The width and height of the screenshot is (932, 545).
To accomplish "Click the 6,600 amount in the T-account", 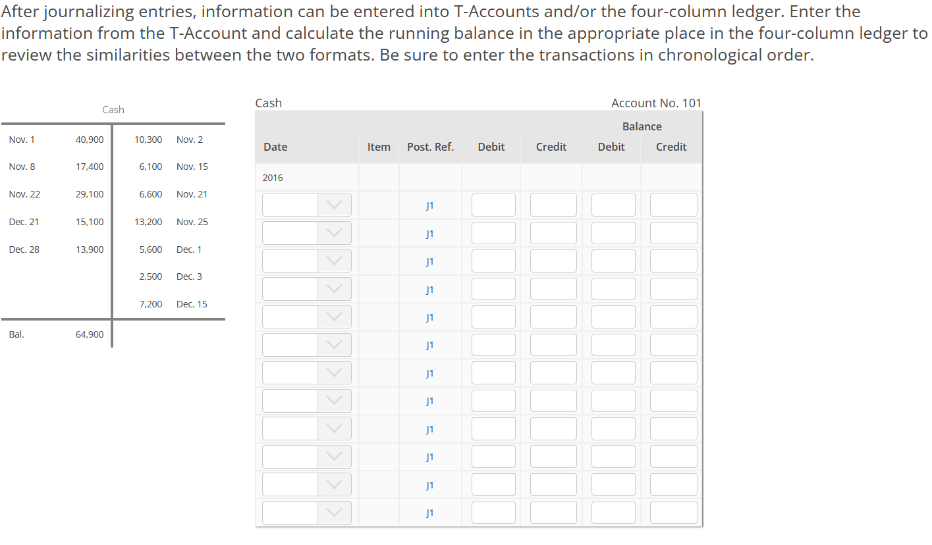I will (x=151, y=194).
